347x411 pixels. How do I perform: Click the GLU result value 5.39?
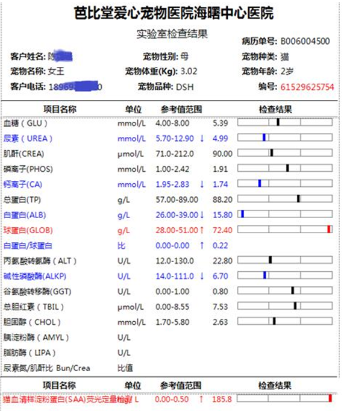tap(220, 123)
